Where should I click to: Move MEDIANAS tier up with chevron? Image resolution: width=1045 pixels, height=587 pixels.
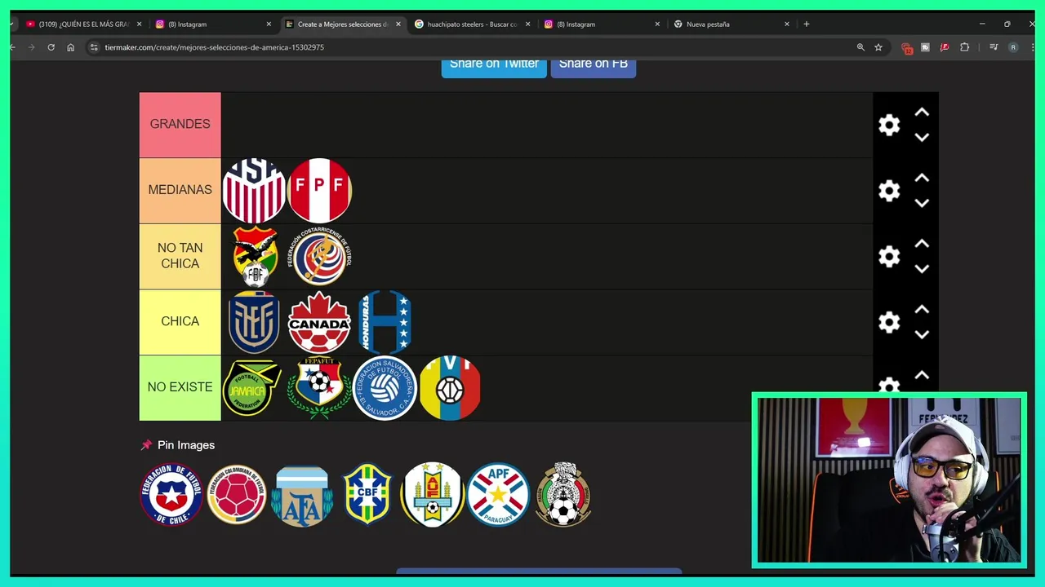pyautogui.click(x=922, y=178)
